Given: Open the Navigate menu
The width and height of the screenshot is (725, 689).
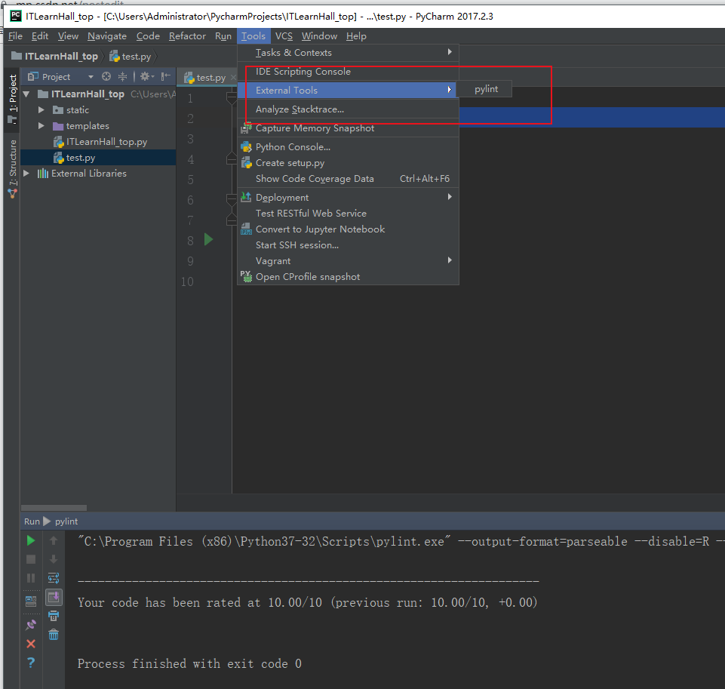Looking at the screenshot, I should tap(107, 36).
